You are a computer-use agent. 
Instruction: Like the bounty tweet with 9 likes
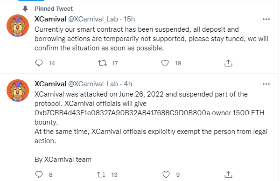point(166,174)
